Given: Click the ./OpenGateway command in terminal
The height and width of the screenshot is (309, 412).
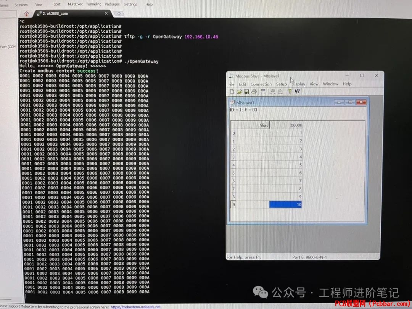Looking at the screenshot, I should click(x=142, y=61).
